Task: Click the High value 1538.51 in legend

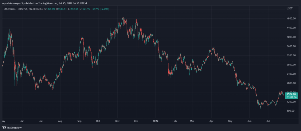Action: point(63,9)
